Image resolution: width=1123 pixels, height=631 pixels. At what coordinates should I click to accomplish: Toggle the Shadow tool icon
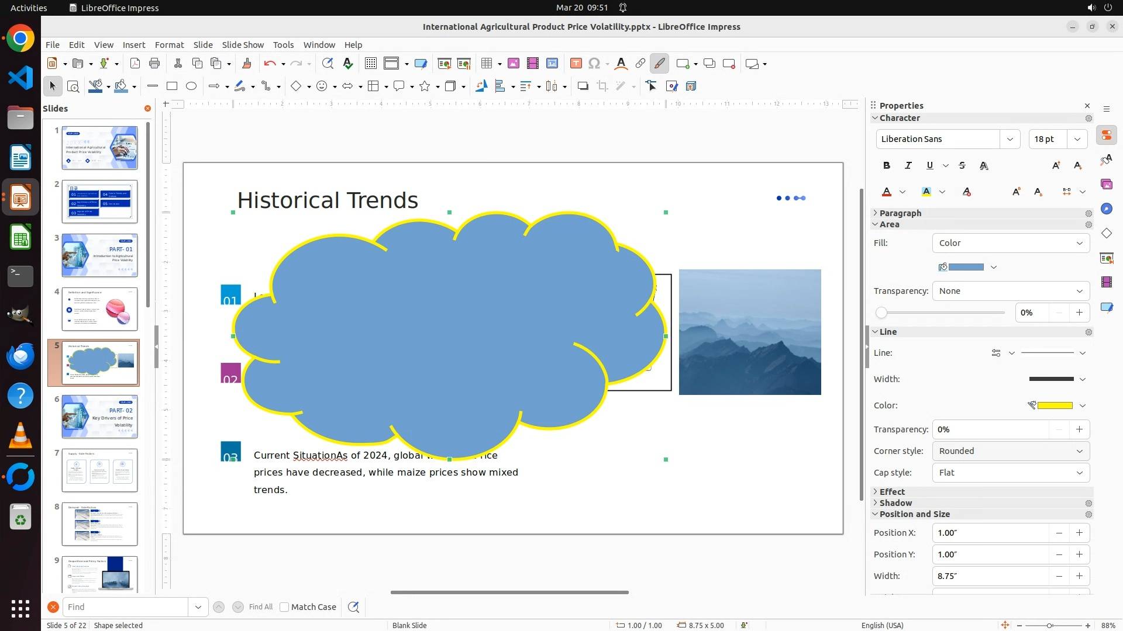point(583,86)
